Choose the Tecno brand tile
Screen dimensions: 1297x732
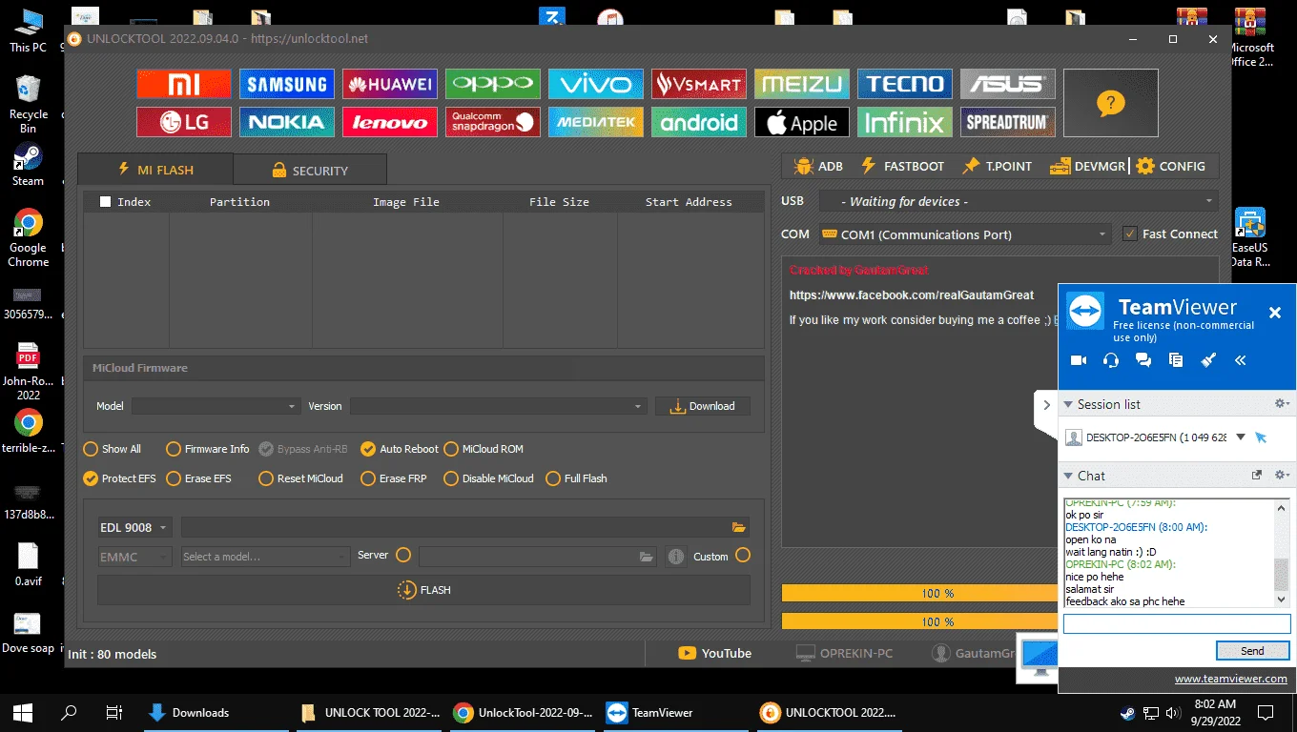pyautogui.click(x=904, y=84)
